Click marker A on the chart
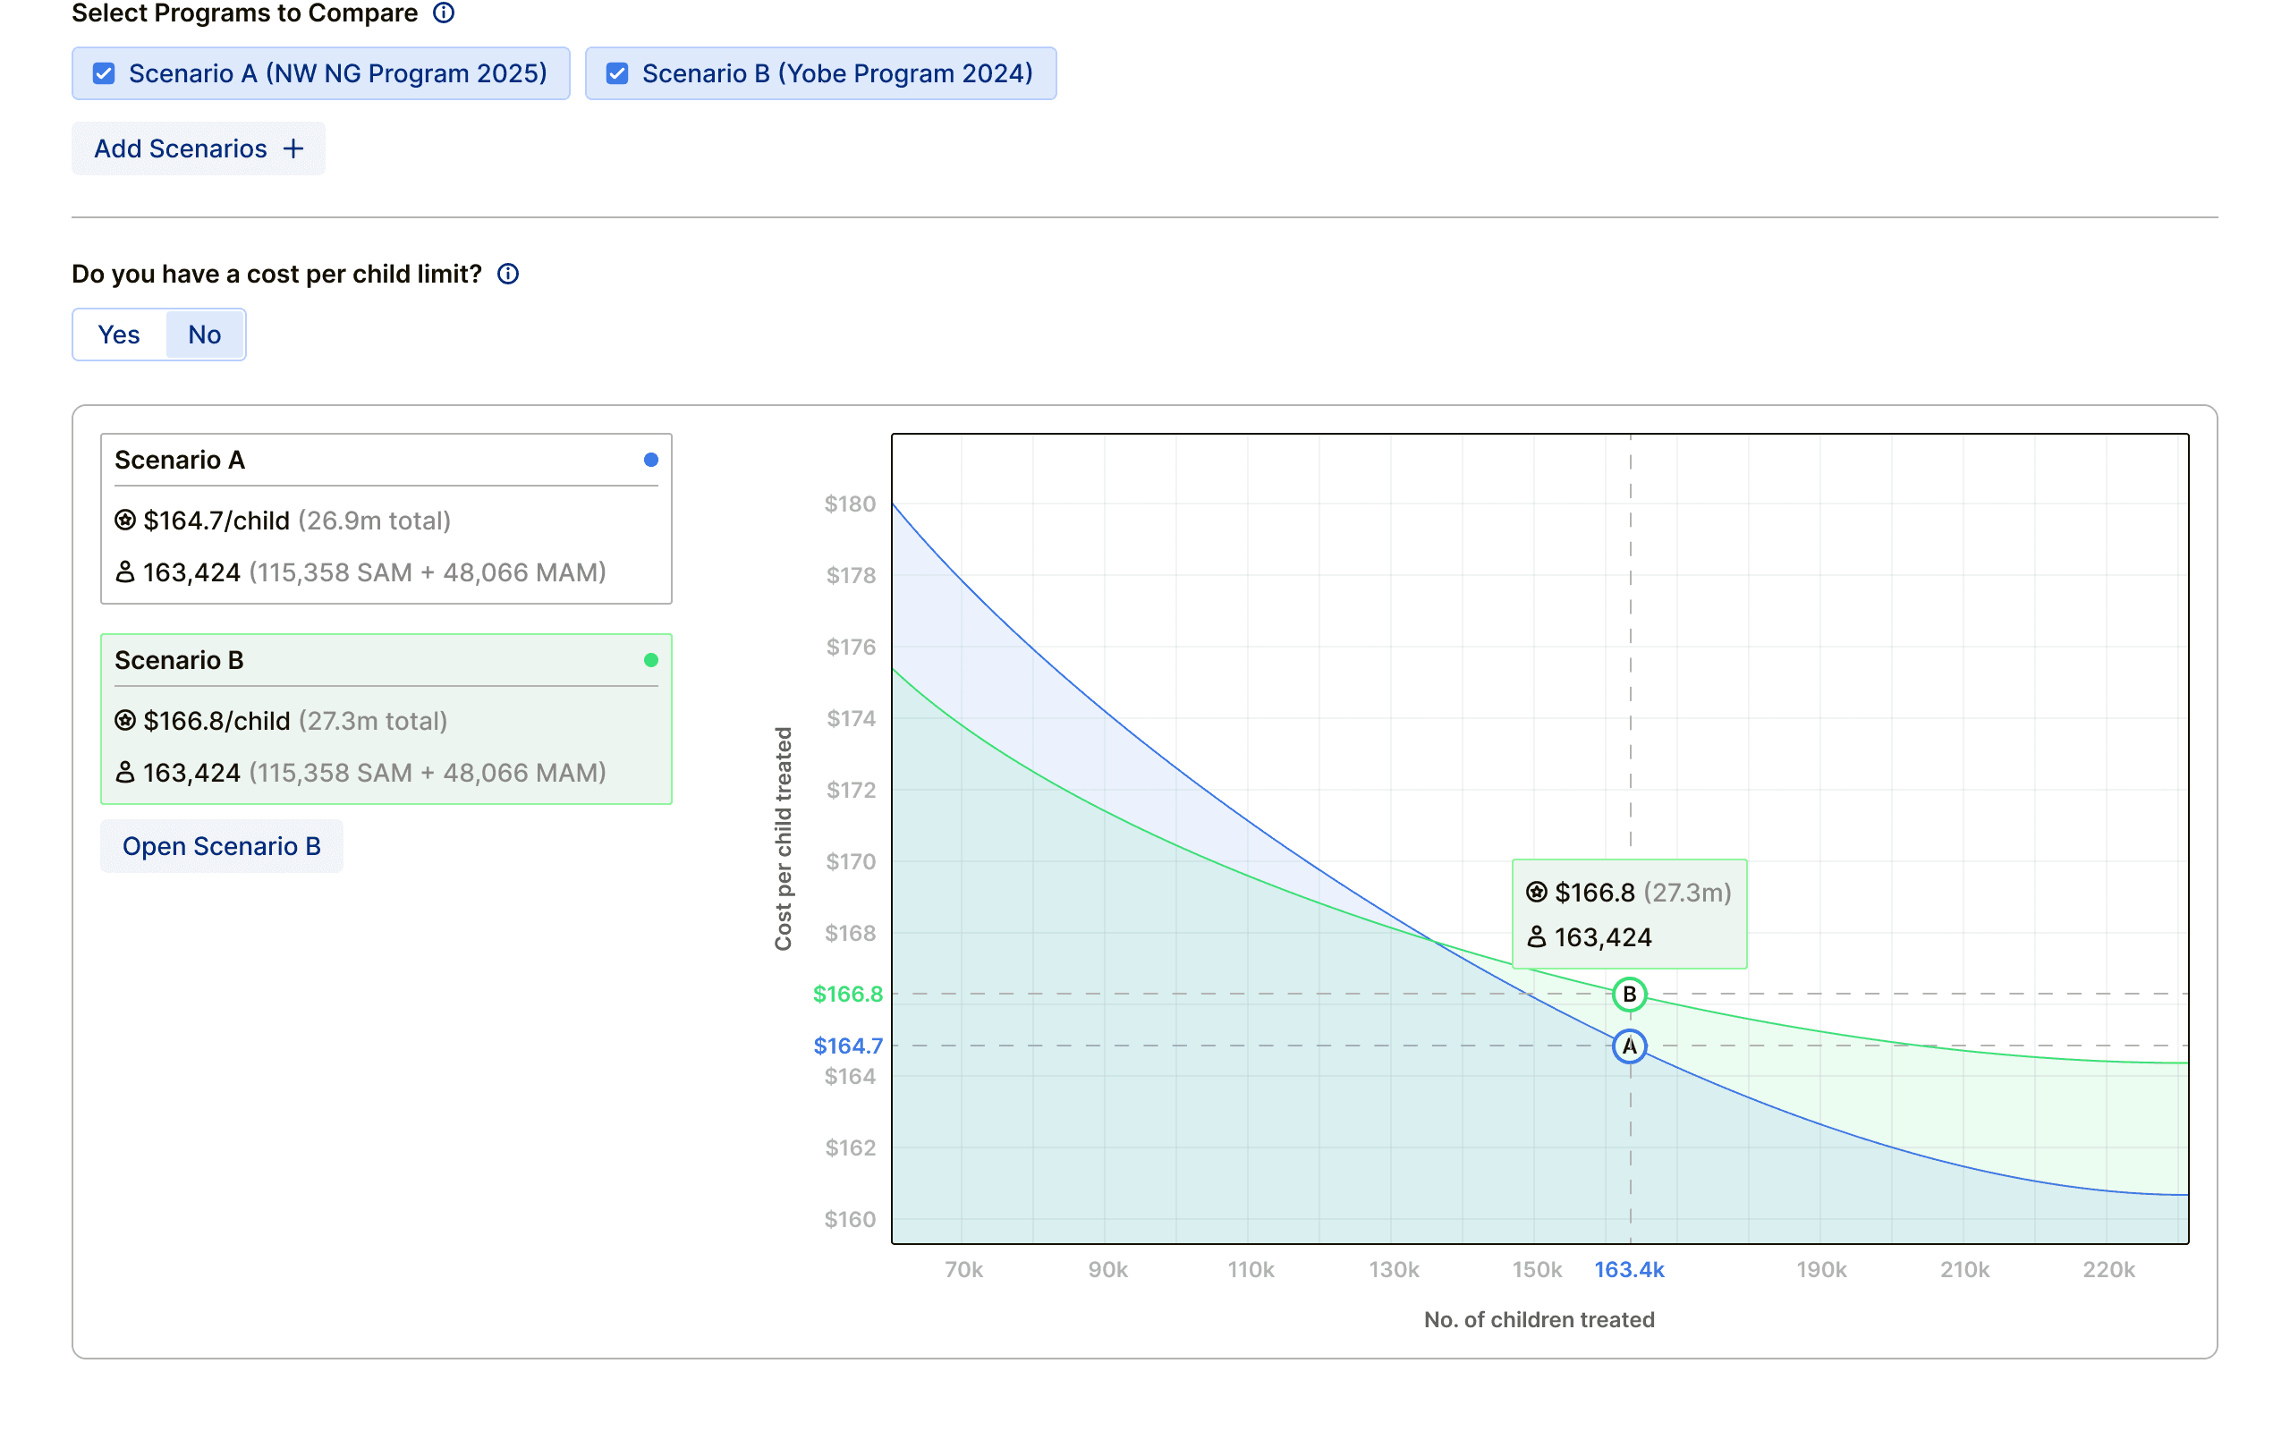 point(1629,1046)
